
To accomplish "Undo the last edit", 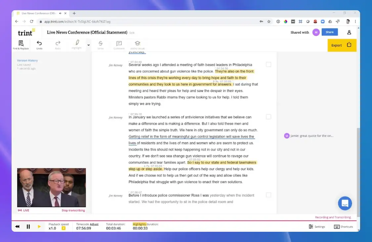I will coord(39,45).
